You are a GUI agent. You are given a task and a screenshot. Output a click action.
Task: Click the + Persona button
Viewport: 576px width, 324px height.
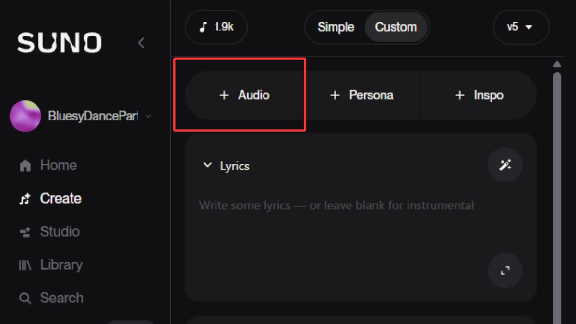coord(362,95)
